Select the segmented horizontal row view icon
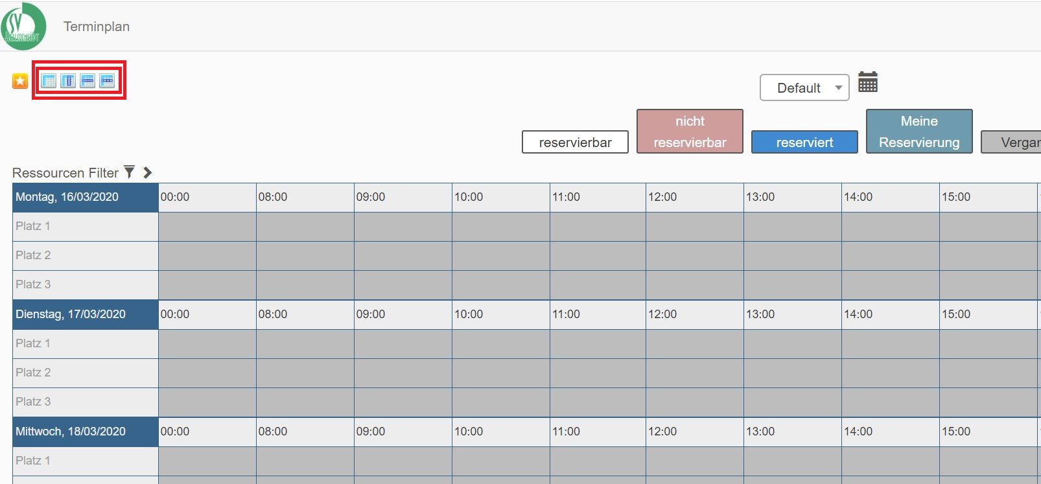Screen dimensions: 1041x484 (107, 80)
